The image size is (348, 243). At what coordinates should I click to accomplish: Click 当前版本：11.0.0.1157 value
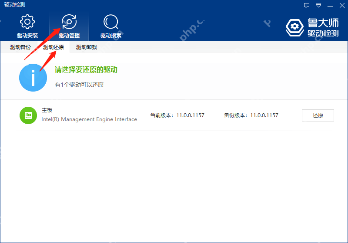point(177,115)
